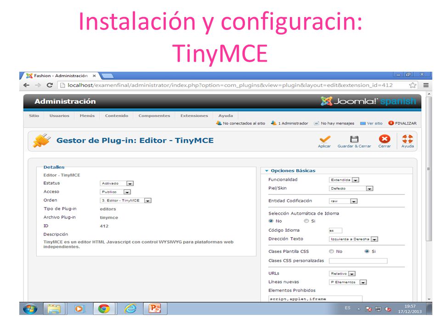
Task: Select No for Selección Automática de Idioma
Action: (271, 221)
